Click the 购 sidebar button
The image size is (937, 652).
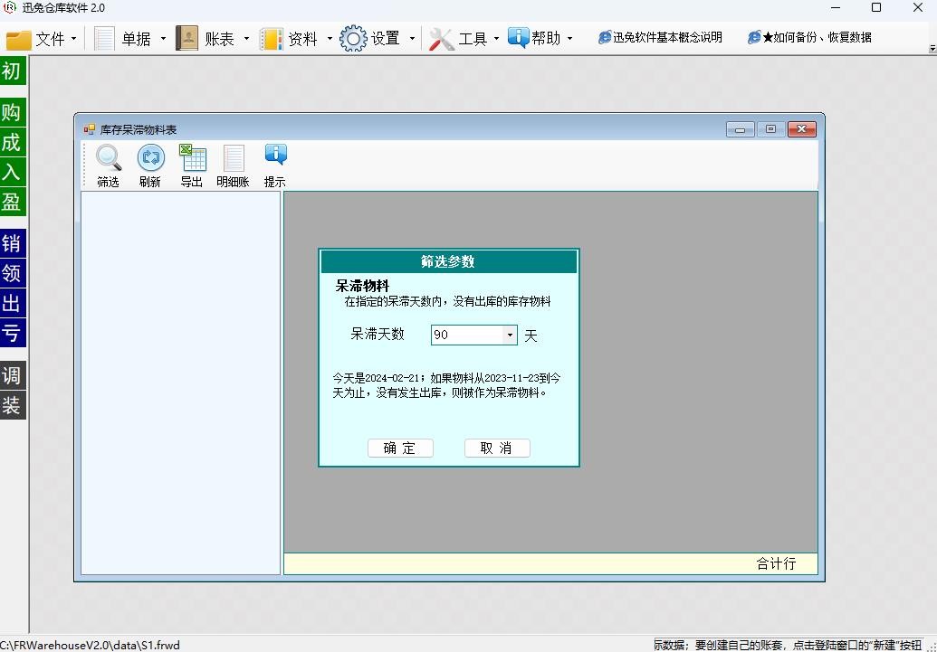[12, 112]
